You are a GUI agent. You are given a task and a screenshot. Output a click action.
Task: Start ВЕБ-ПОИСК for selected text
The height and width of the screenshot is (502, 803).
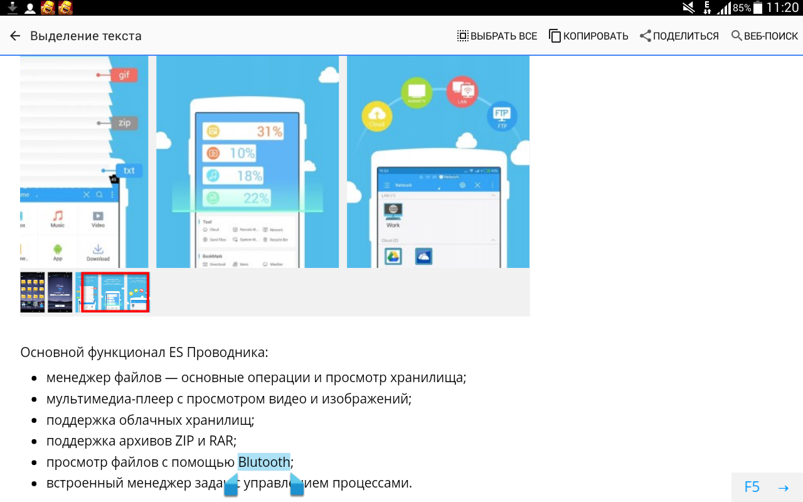[x=765, y=36]
